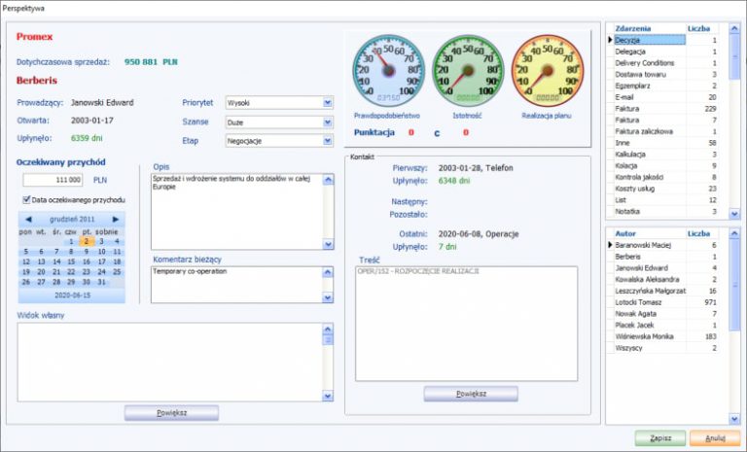This screenshot has width=747, height=452.
Task: Click the Anuluj button
Action: coord(715,438)
